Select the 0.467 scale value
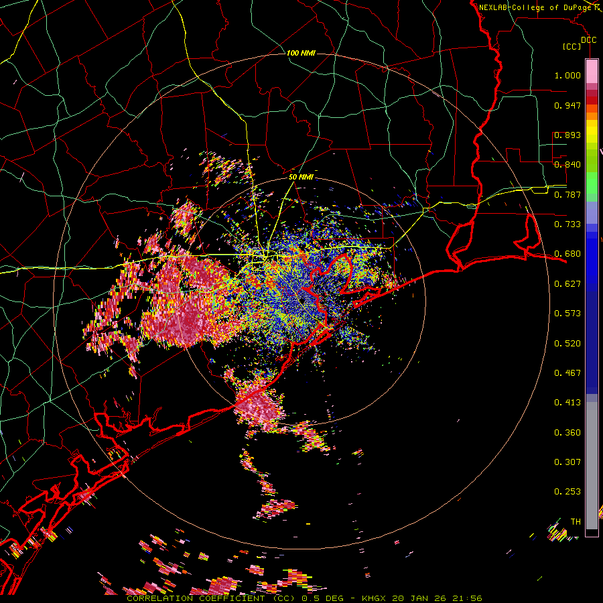603x603 pixels. click(x=567, y=373)
